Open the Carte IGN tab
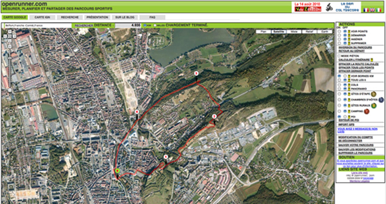The width and height of the screenshot is (386, 204). [x=42, y=17]
